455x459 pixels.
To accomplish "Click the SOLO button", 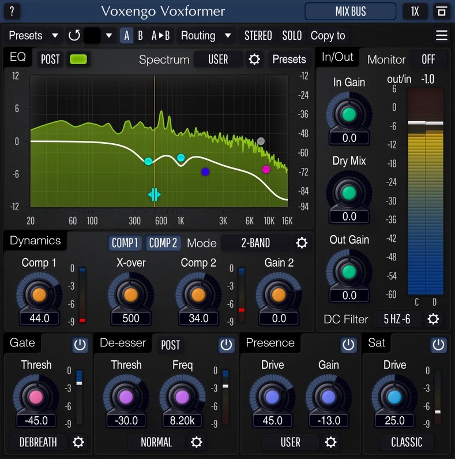I will pyautogui.click(x=292, y=36).
